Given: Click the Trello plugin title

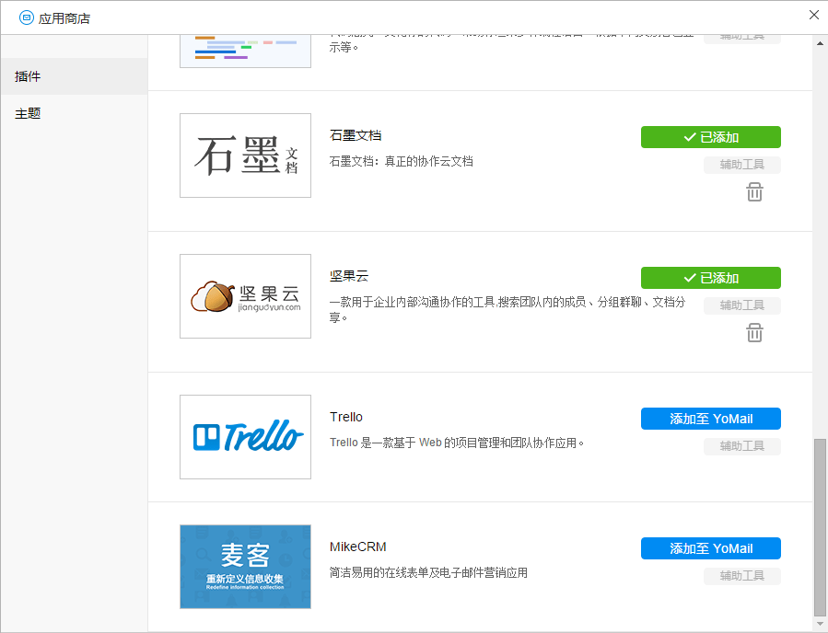Looking at the screenshot, I should tap(346, 418).
